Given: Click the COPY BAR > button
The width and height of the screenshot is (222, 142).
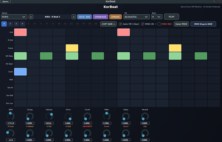Looking at the screenshot, I should [x=108, y=24].
